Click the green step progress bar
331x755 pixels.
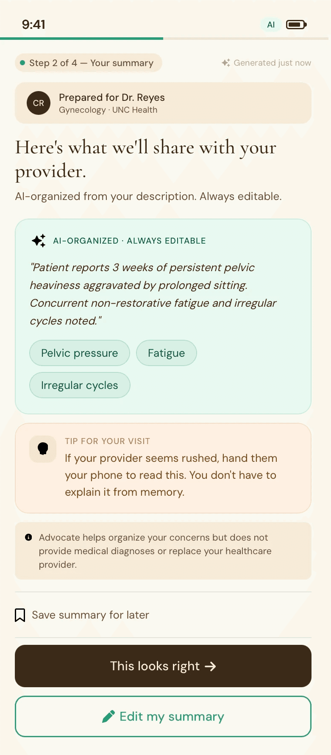pos(81,39)
